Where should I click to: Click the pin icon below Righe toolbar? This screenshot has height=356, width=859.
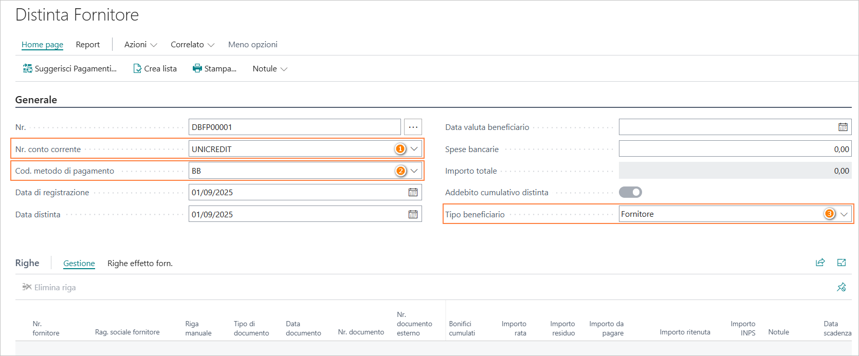click(x=842, y=287)
